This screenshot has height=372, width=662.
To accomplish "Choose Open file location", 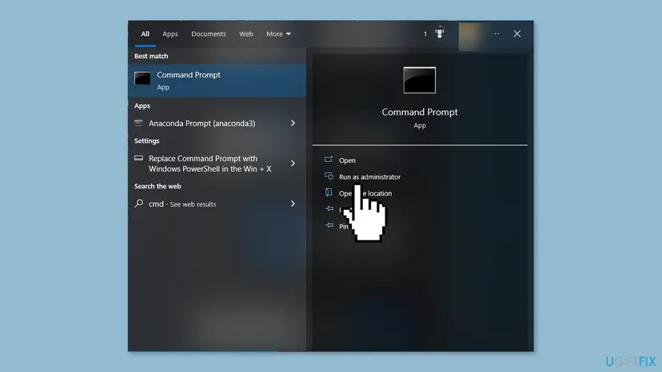I will 365,193.
